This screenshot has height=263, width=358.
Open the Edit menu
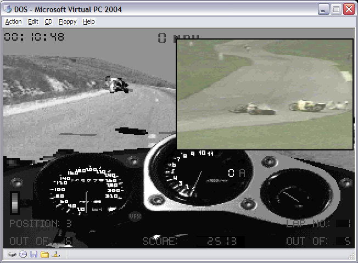pos(33,22)
